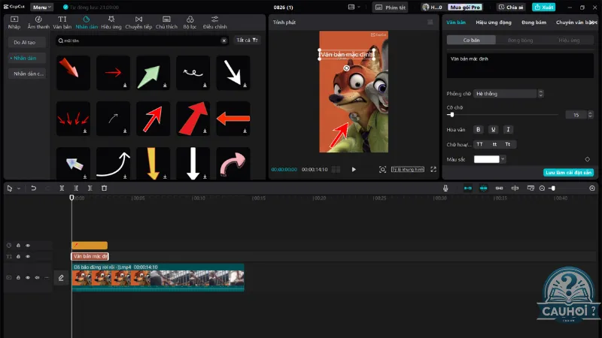Click Mua gói Pro button
The height and width of the screenshot is (338, 602).
click(465, 8)
